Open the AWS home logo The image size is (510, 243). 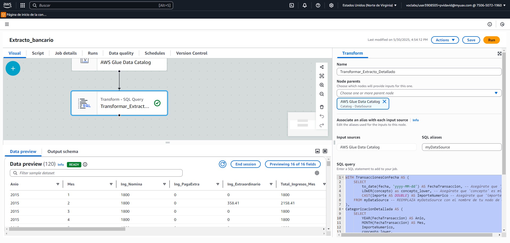point(7,5)
